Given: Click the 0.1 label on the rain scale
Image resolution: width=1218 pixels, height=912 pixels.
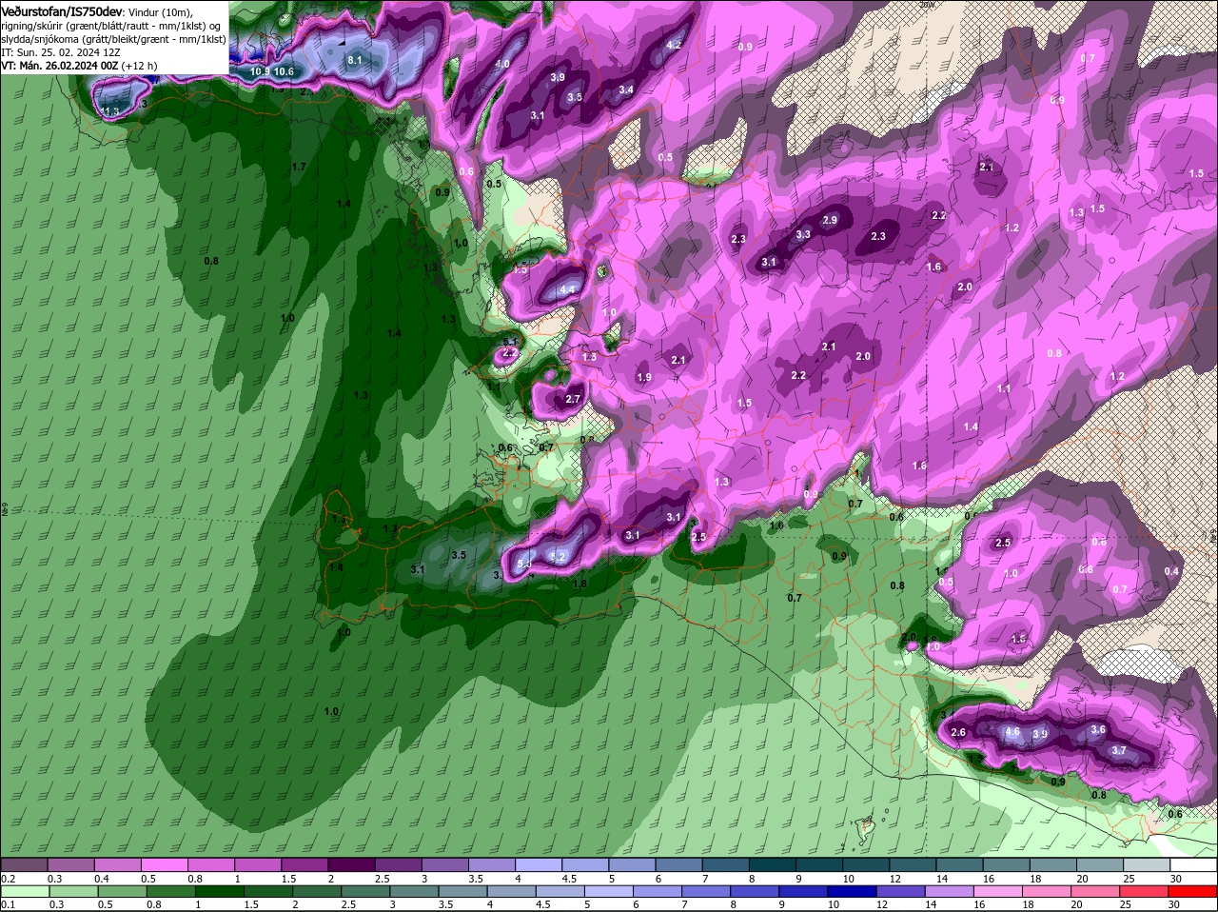Looking at the screenshot, I should coord(8,904).
